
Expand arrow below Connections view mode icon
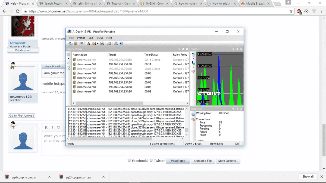point(68,59)
